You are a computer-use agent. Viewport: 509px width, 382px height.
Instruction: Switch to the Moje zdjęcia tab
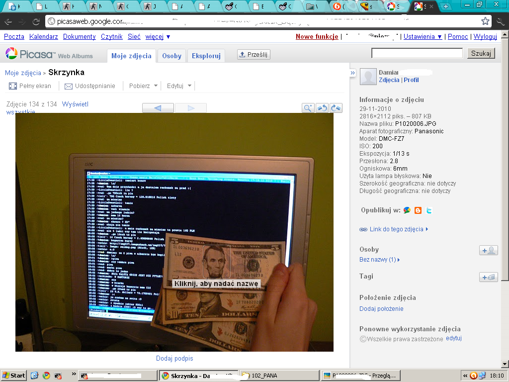click(131, 56)
